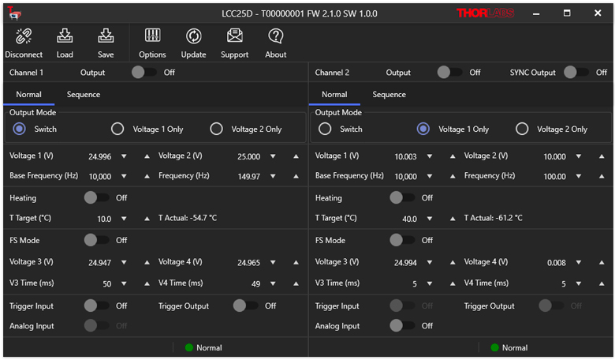Toggle Channel 2 Heating switch
Image resolution: width=615 pixels, height=360 pixels.
click(402, 198)
